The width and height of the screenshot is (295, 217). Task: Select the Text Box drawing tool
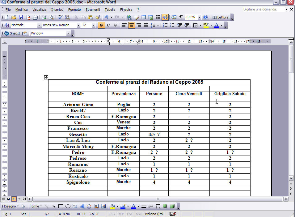click(75, 206)
